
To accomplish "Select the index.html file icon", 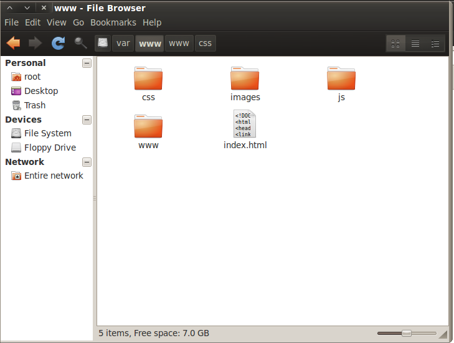I will click(245, 124).
